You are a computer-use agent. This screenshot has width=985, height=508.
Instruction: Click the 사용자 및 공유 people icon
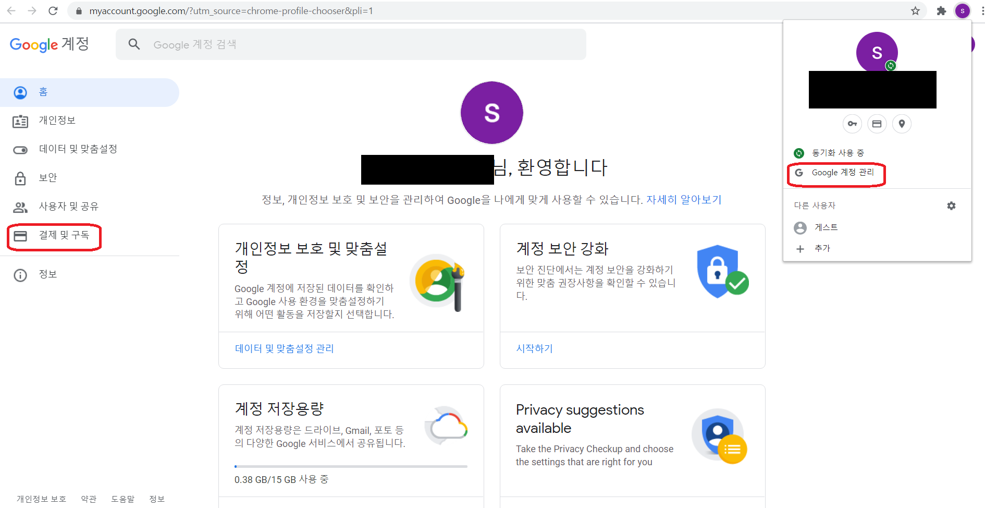click(x=20, y=207)
